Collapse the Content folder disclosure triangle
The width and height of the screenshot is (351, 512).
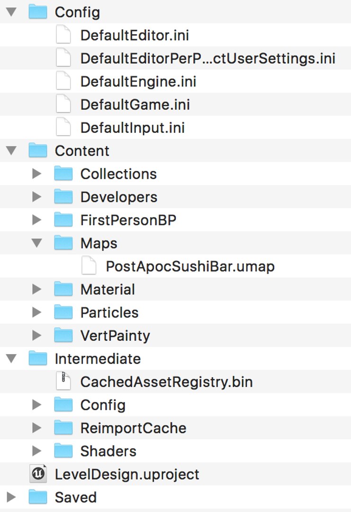tap(12, 151)
